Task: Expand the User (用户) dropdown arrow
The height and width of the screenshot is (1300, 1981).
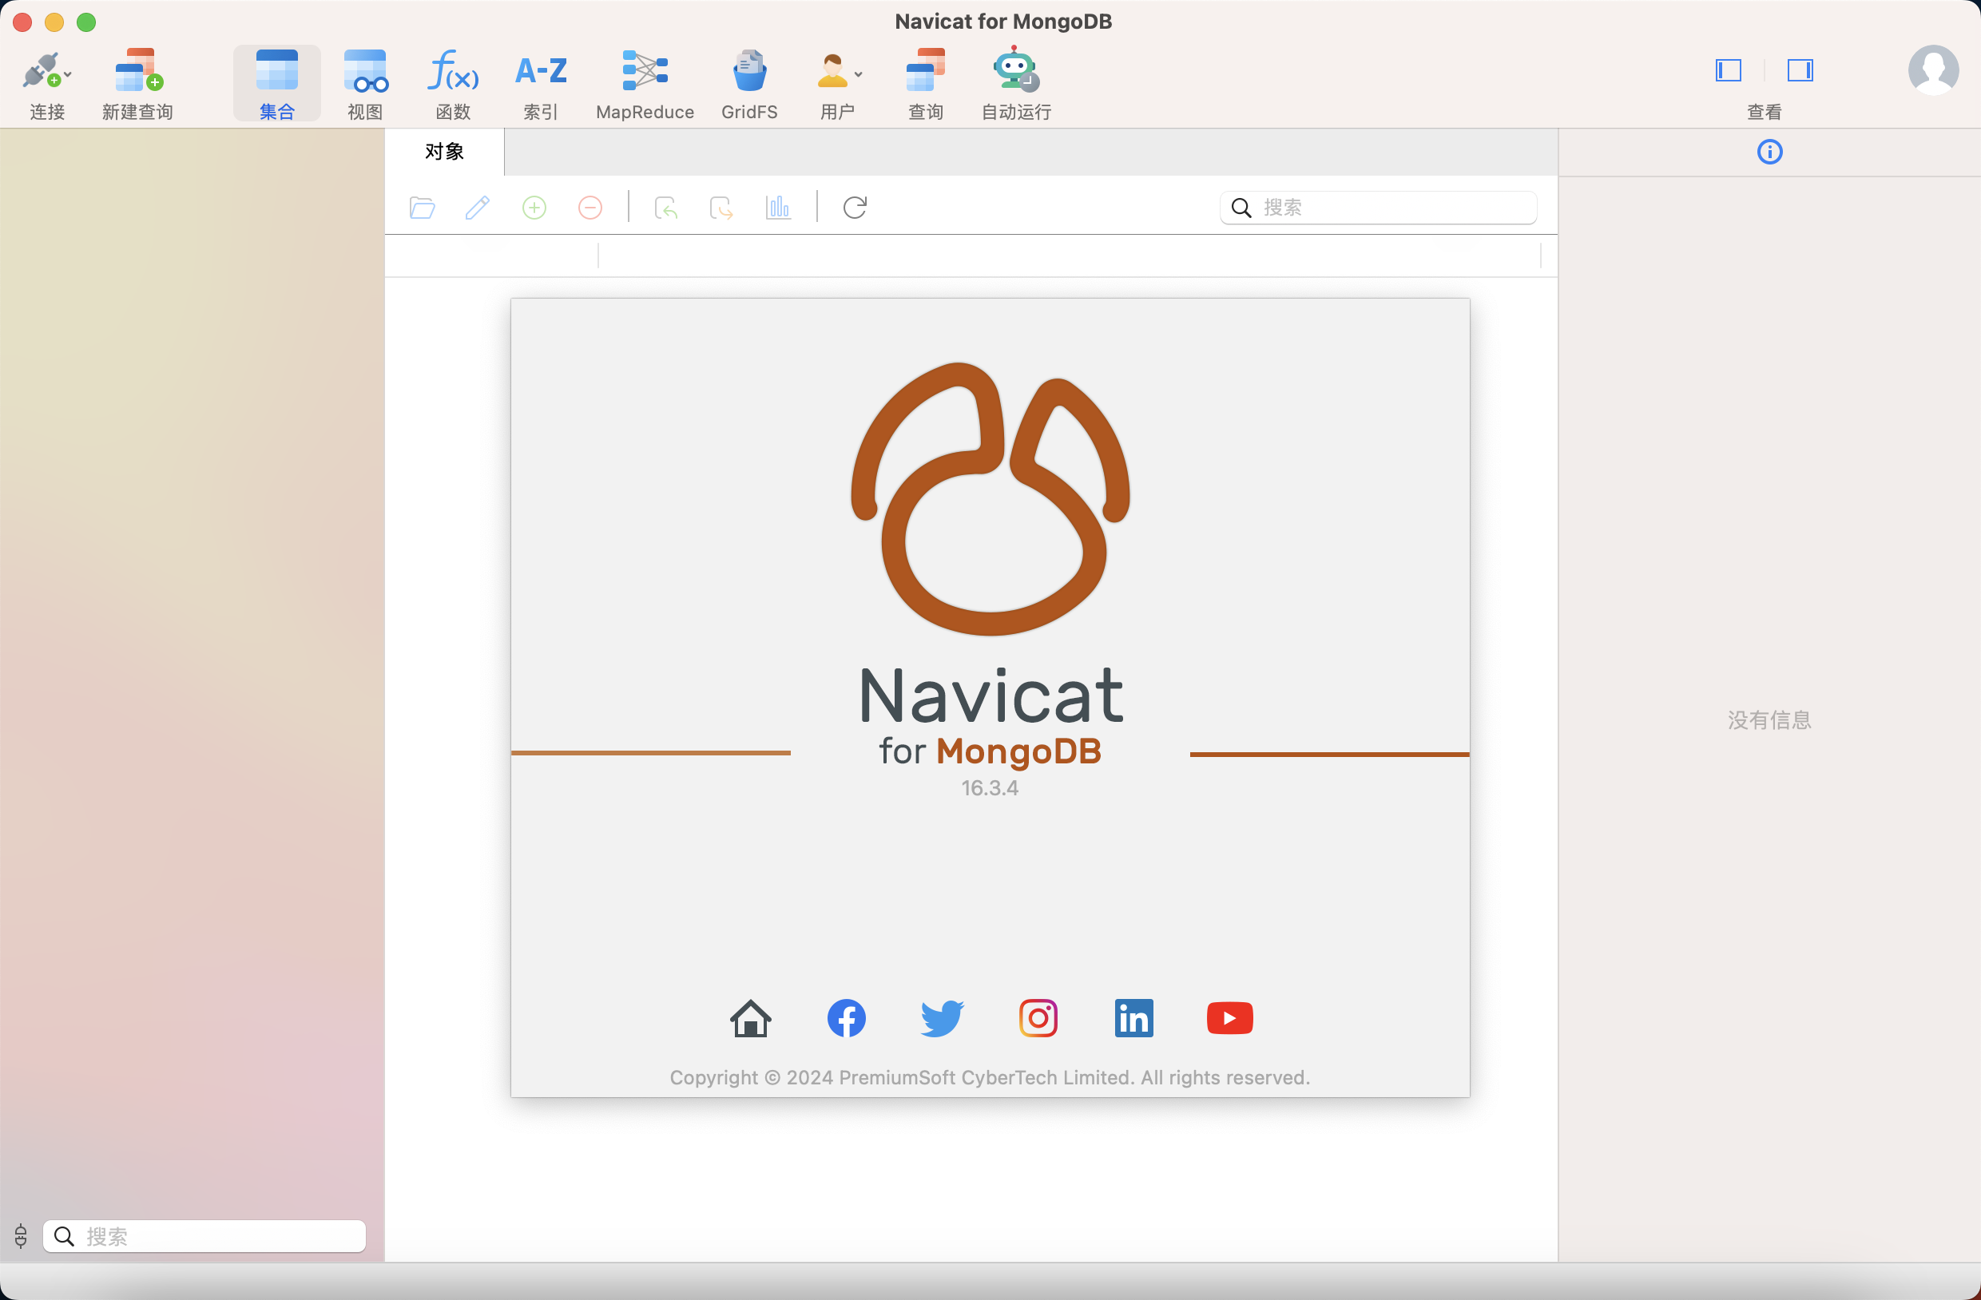Action: 858,74
